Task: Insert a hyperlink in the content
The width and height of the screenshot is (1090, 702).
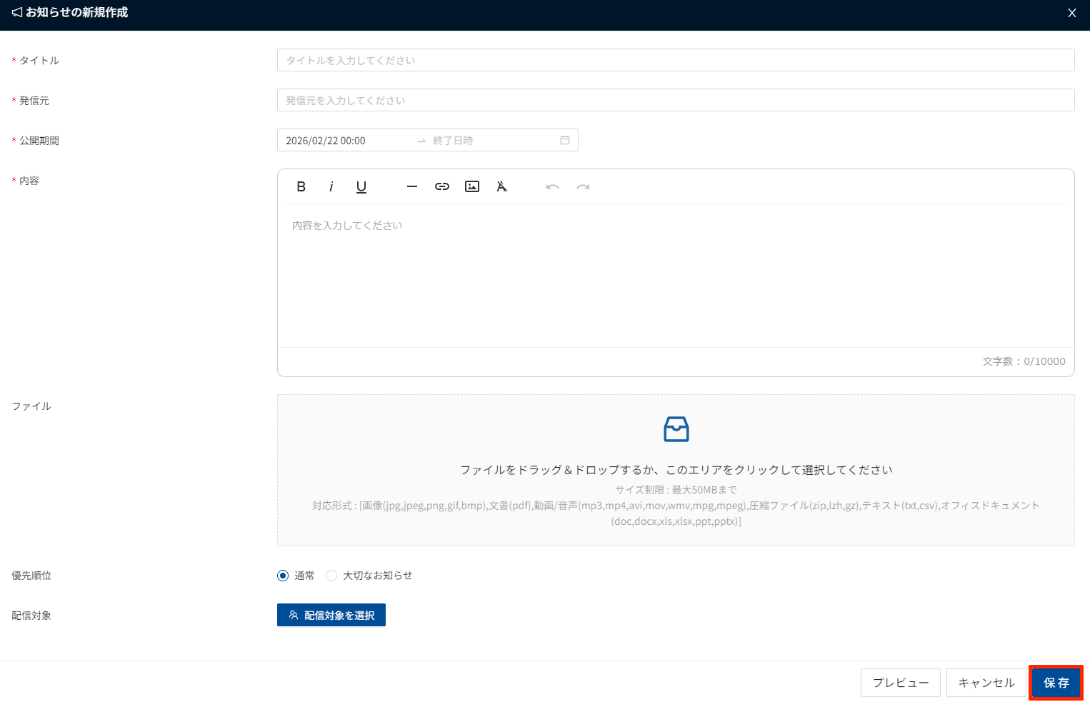Action: coord(442,186)
